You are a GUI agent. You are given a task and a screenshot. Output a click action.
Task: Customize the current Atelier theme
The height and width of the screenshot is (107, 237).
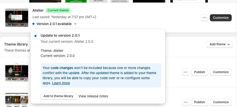[221, 18]
